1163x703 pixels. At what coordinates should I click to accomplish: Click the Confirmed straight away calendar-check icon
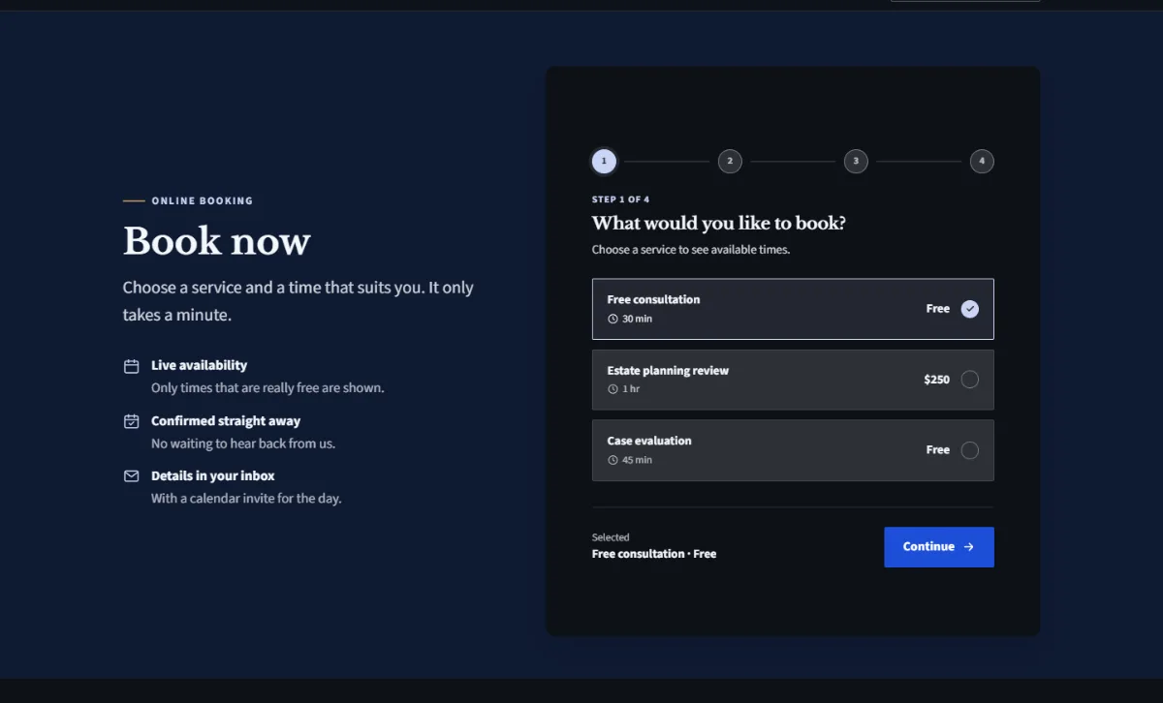tap(132, 421)
